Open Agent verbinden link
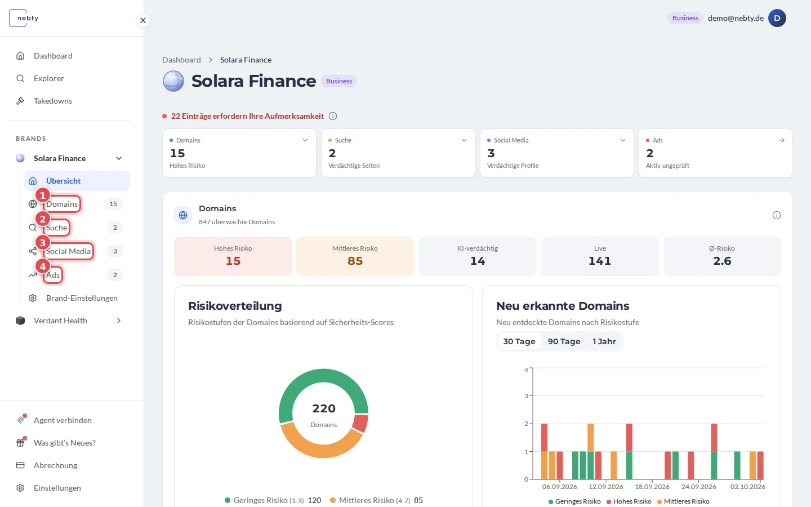Screen dimensions: 811x507 point(63,420)
